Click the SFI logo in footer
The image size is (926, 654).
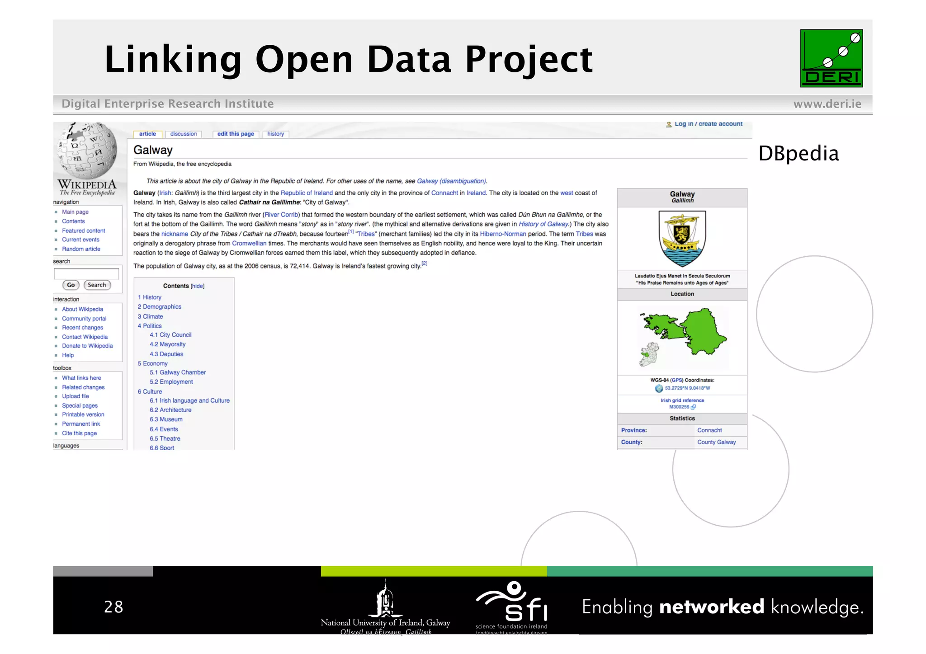512,607
